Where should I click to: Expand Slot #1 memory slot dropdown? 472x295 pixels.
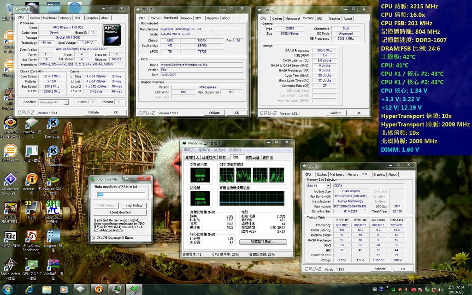click(x=319, y=186)
